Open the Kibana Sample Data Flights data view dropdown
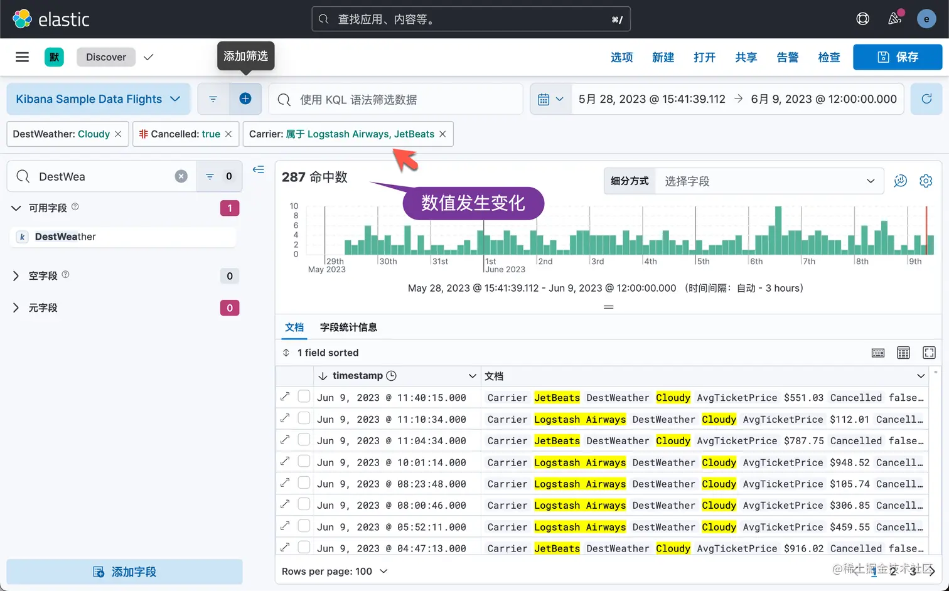949x591 pixels. 99,99
